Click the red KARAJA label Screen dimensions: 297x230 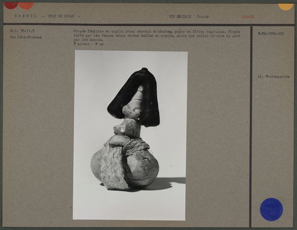[248, 16]
